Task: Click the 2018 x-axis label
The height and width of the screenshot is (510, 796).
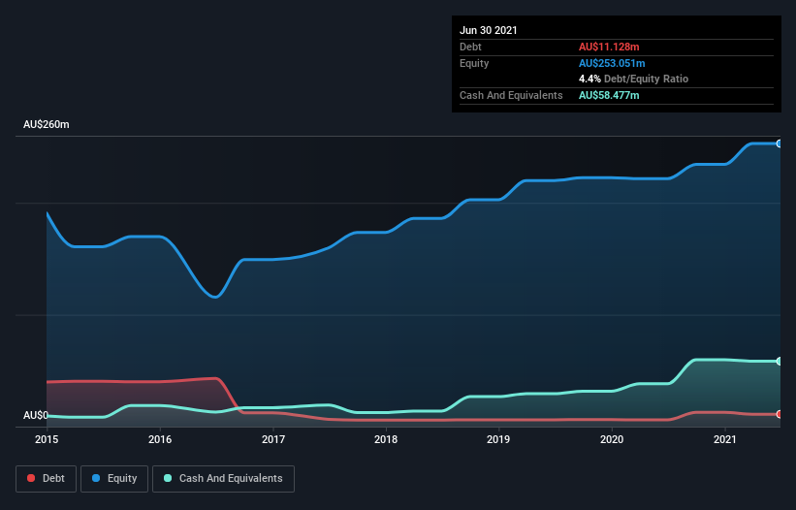Action: coord(386,439)
